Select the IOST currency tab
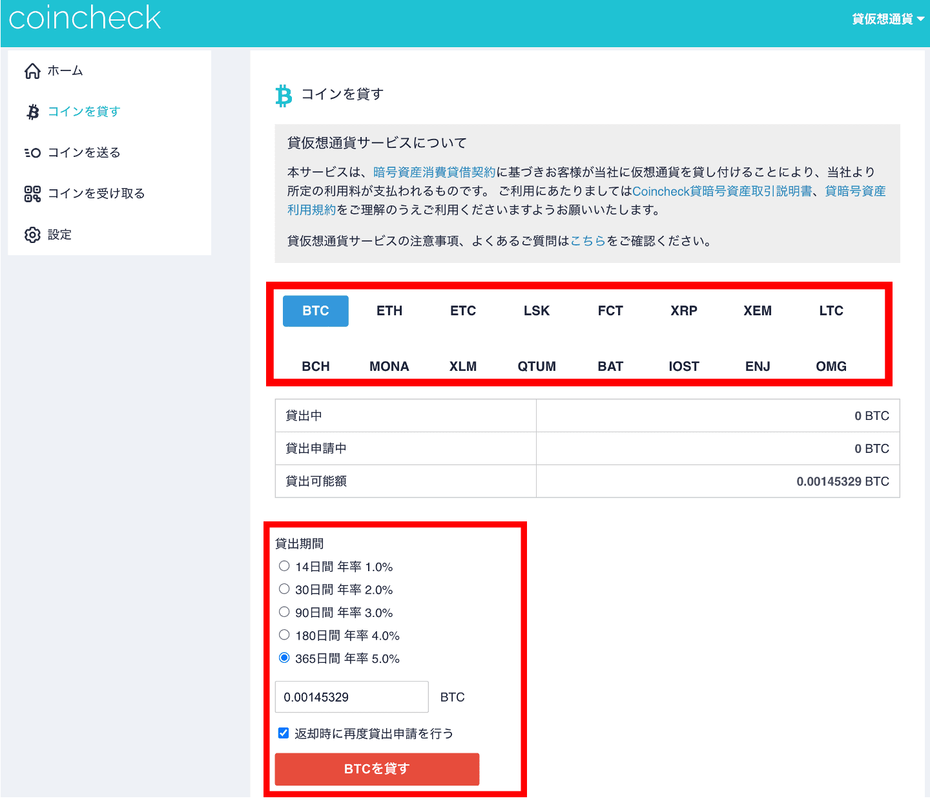 point(683,366)
